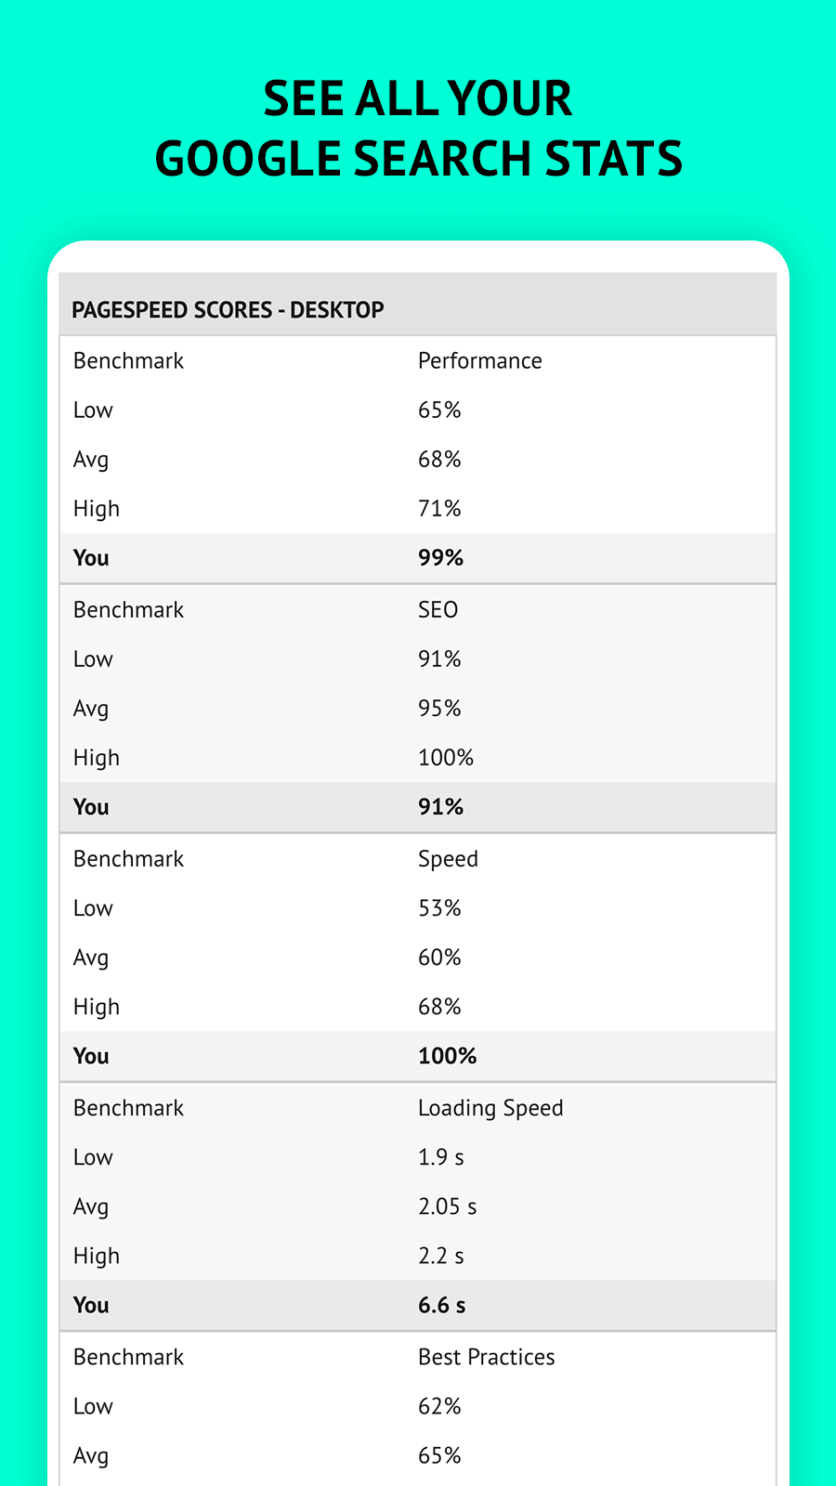Click the 'See All Your Google Search Stats' title

[x=418, y=128]
